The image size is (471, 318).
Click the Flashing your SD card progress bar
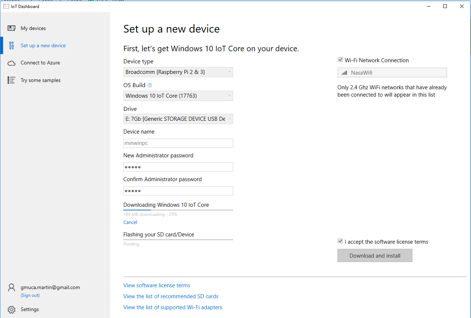pyautogui.click(x=178, y=240)
